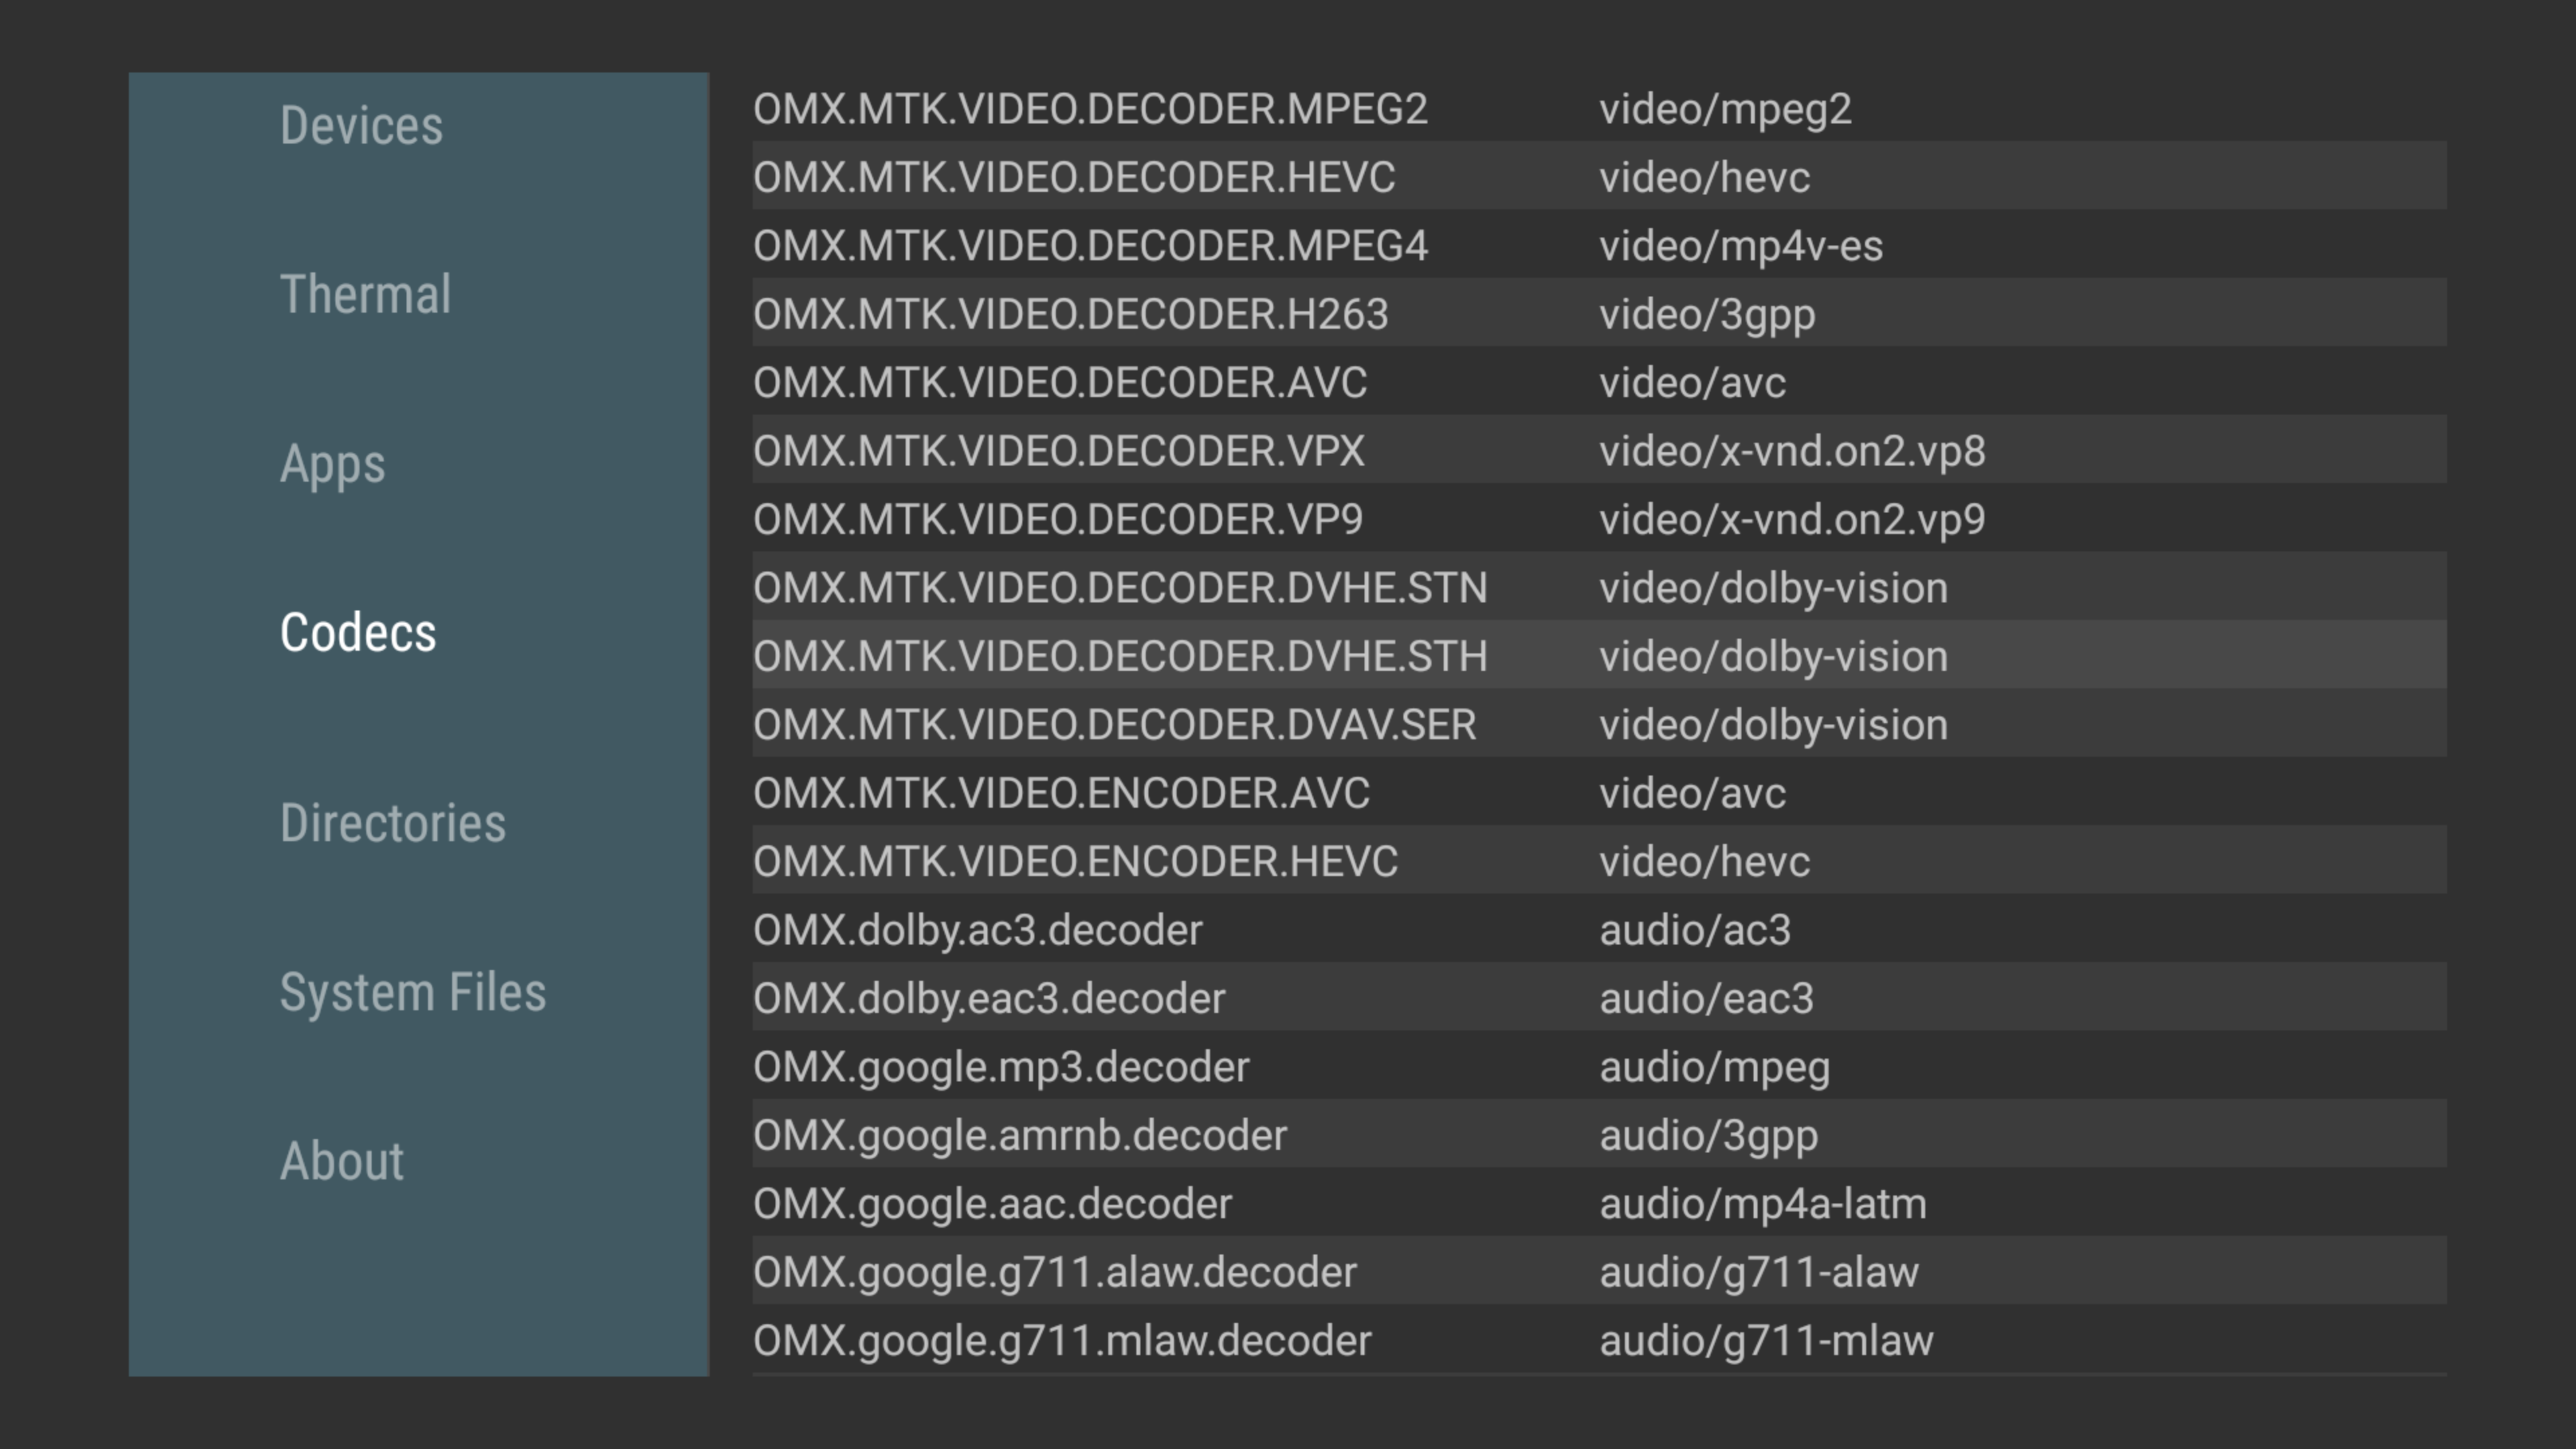Select the OMX.dolby.eac3.decoder entry
Screen dimensions: 2576x1449
tap(1599, 997)
